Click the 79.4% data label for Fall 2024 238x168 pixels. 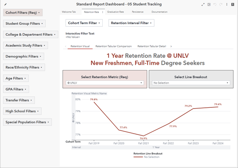click(218, 104)
